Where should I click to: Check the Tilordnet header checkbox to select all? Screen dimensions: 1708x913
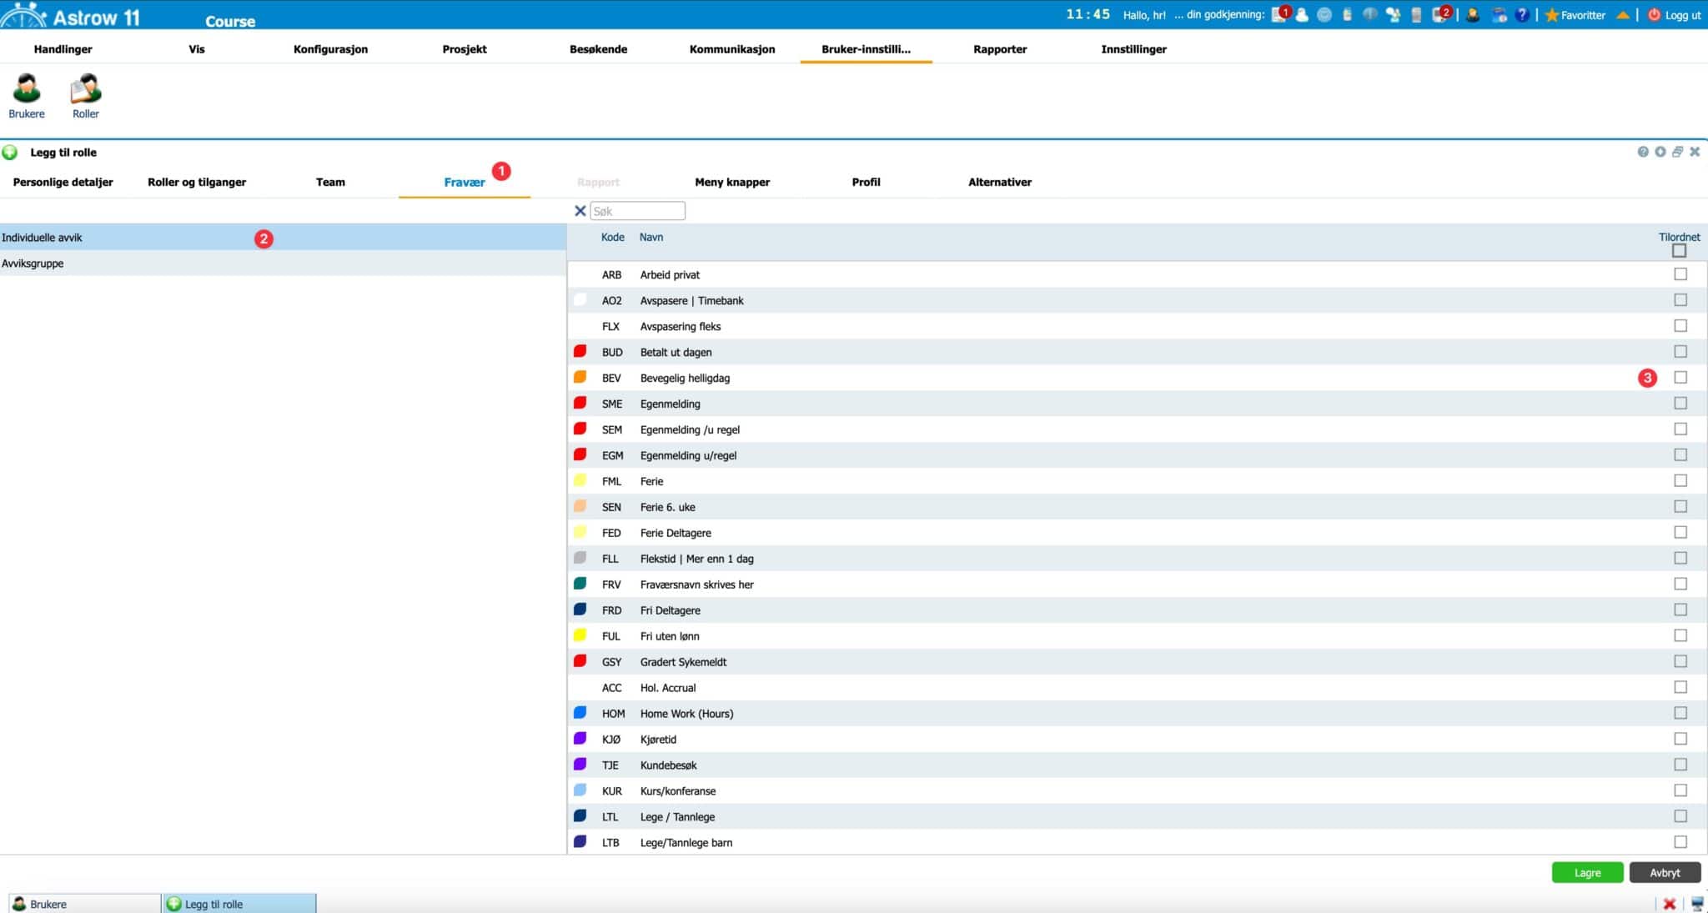point(1679,251)
